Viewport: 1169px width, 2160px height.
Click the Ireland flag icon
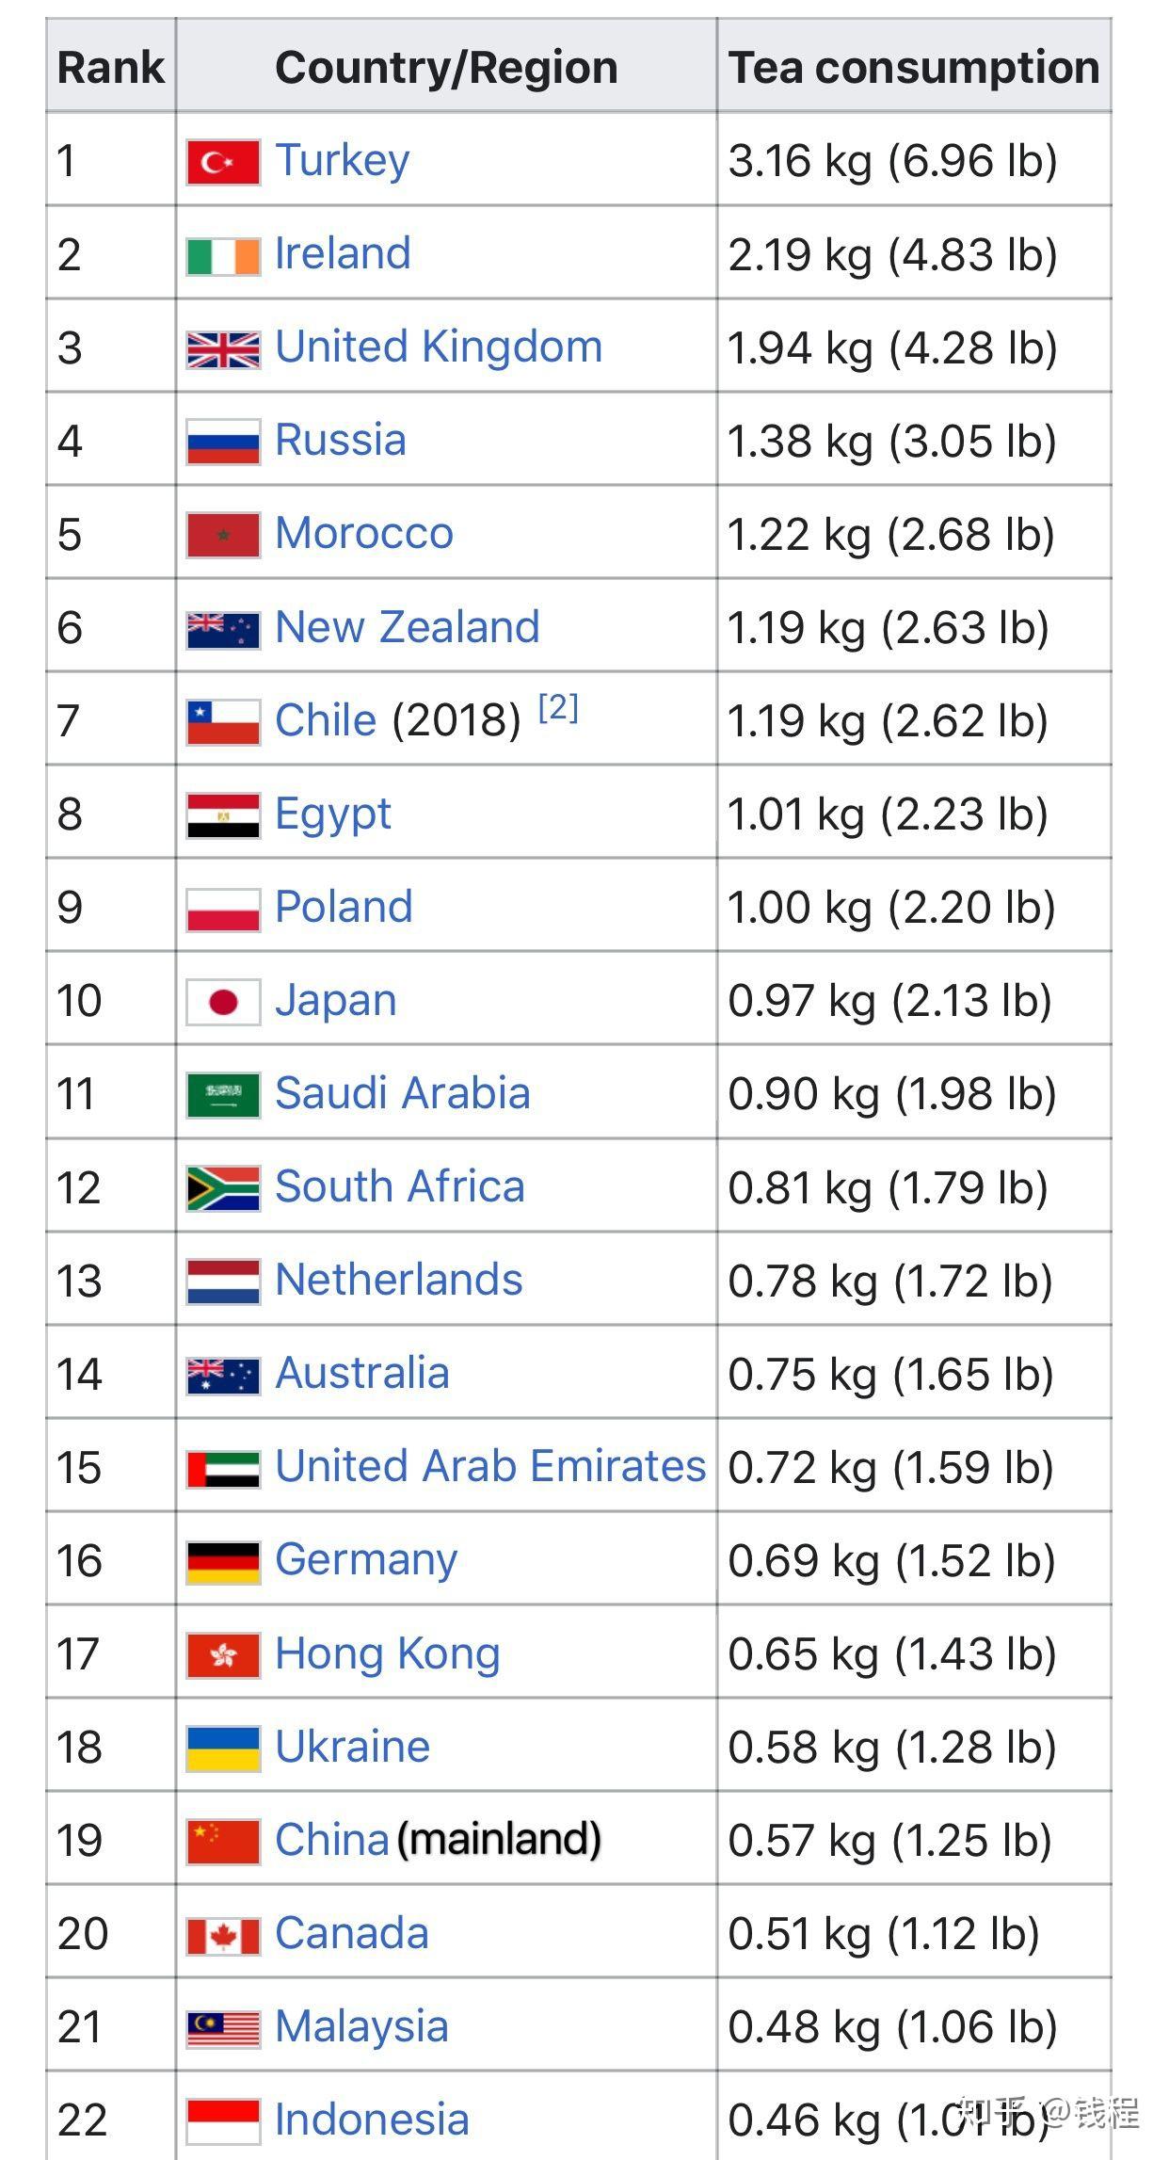click(223, 255)
